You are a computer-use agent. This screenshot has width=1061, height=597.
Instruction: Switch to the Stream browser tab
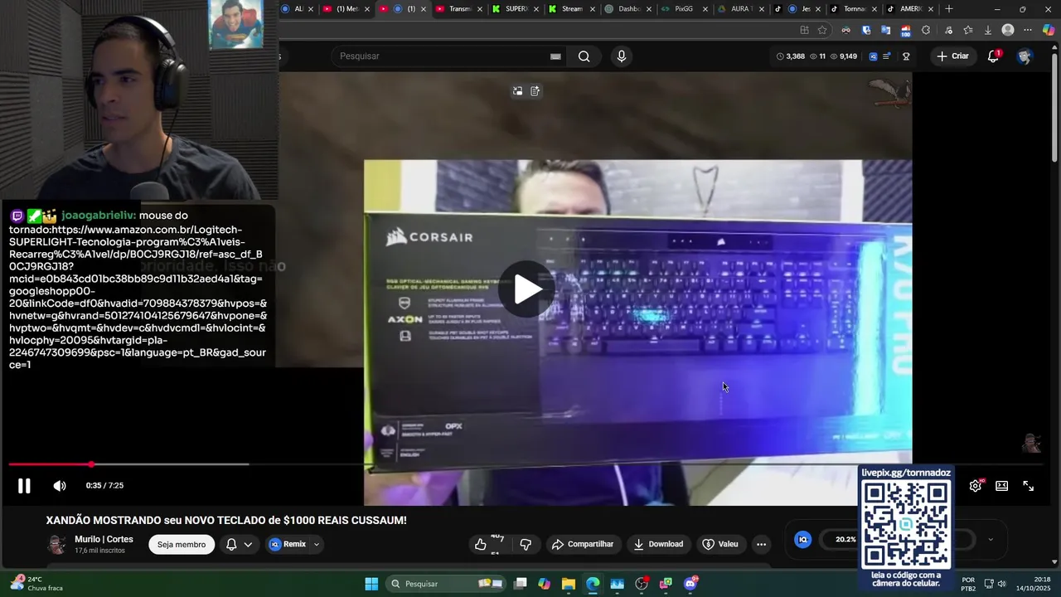[x=571, y=9]
